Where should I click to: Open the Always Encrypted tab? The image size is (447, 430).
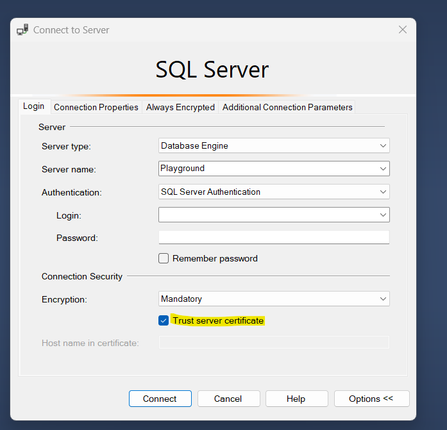click(x=180, y=107)
